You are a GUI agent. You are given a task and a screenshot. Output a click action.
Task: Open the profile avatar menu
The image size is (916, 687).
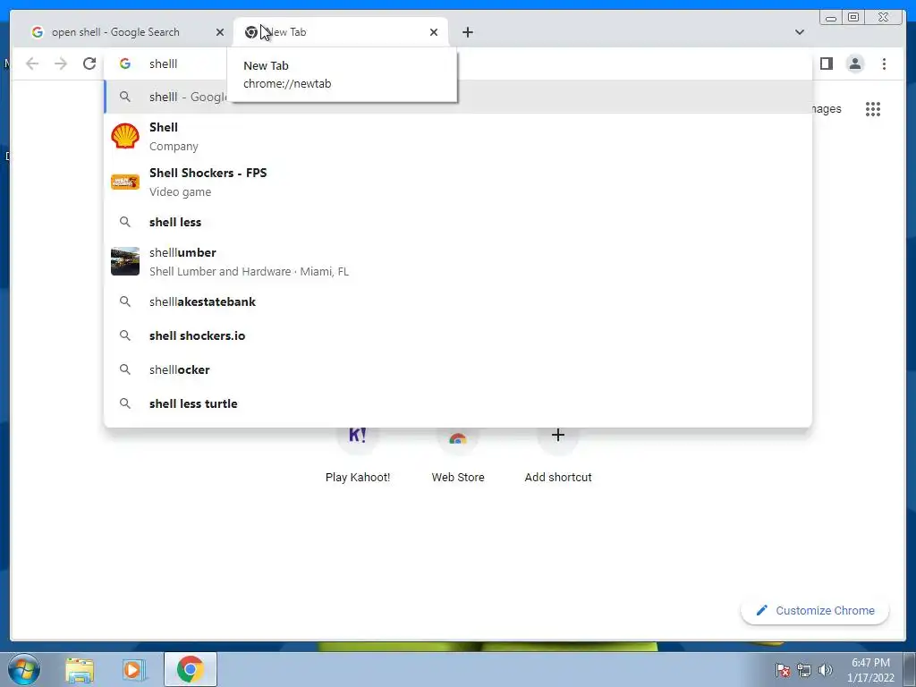pos(854,64)
